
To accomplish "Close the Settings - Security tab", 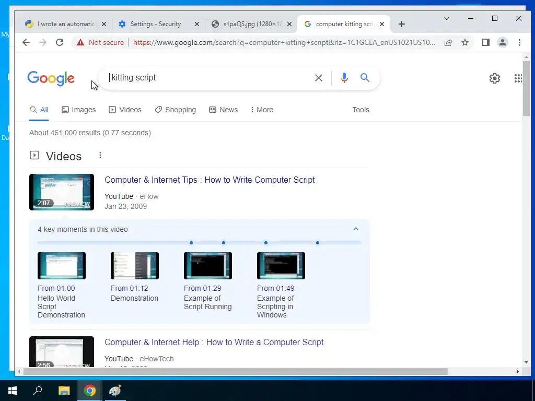I will click(197, 24).
